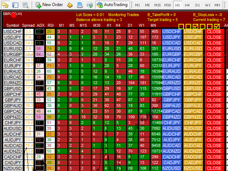Click the grey GBPJPY symbol button
Viewport: 228px width, 171px height.
(13, 100)
